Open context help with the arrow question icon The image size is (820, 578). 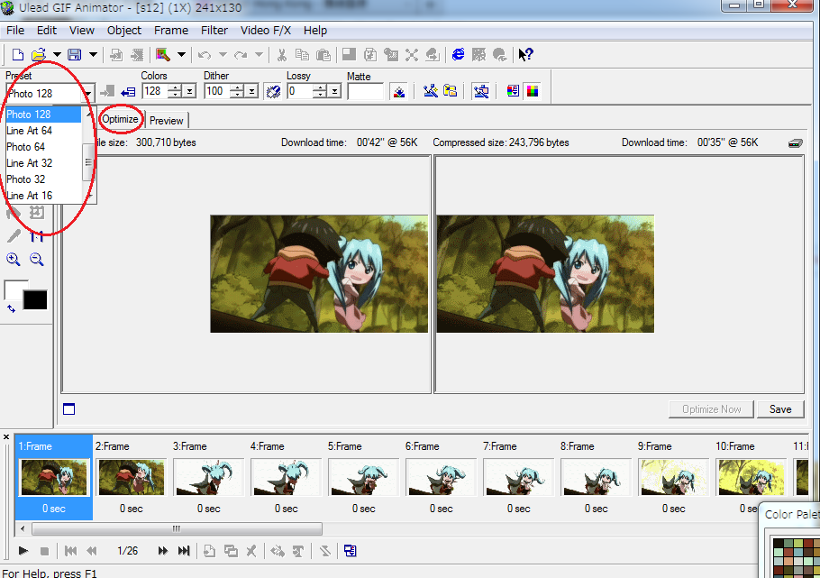(x=525, y=54)
